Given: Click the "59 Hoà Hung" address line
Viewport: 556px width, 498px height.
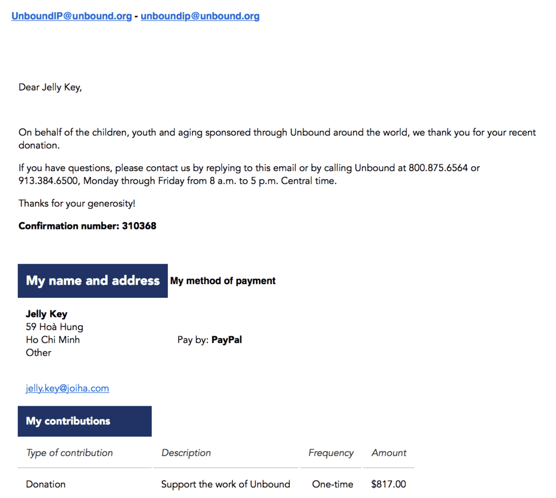Looking at the screenshot, I should [x=54, y=327].
